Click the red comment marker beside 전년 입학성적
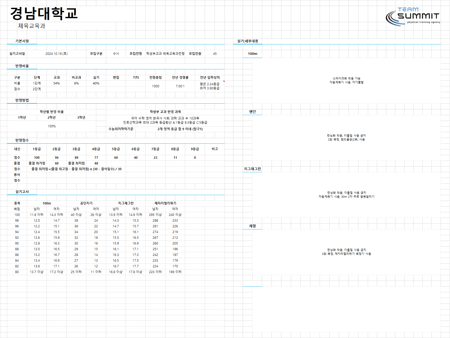The image size is (450, 338). (224, 81)
